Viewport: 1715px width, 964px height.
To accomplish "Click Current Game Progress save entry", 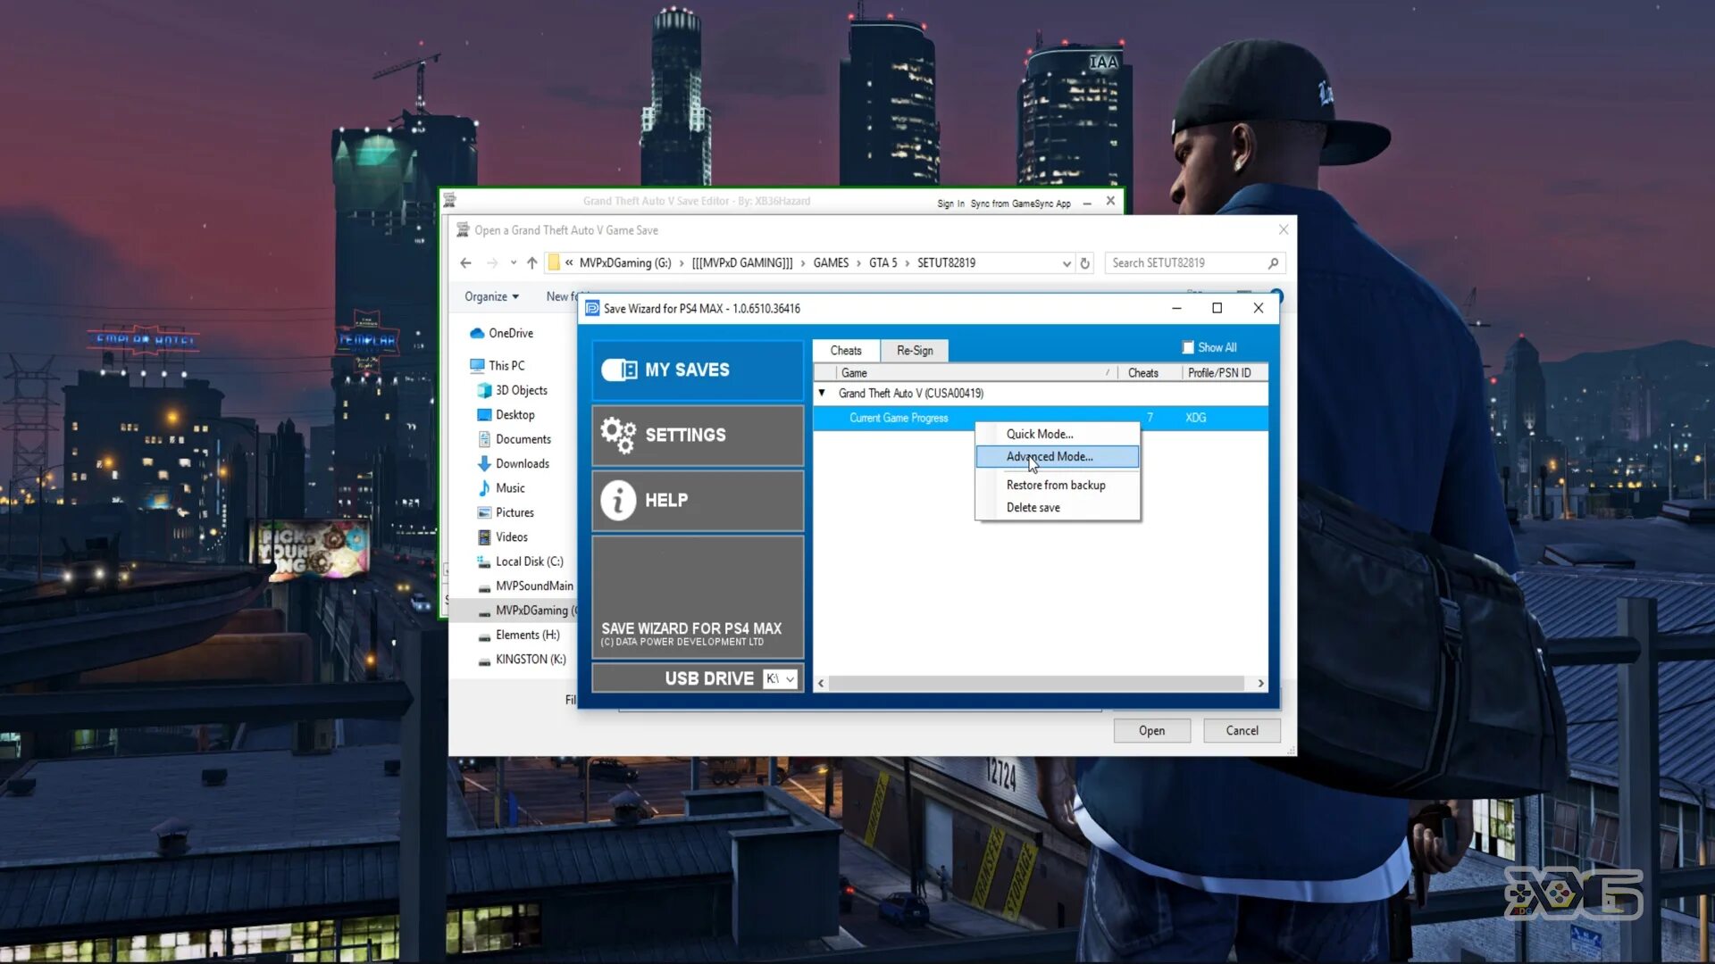I will coord(899,417).
